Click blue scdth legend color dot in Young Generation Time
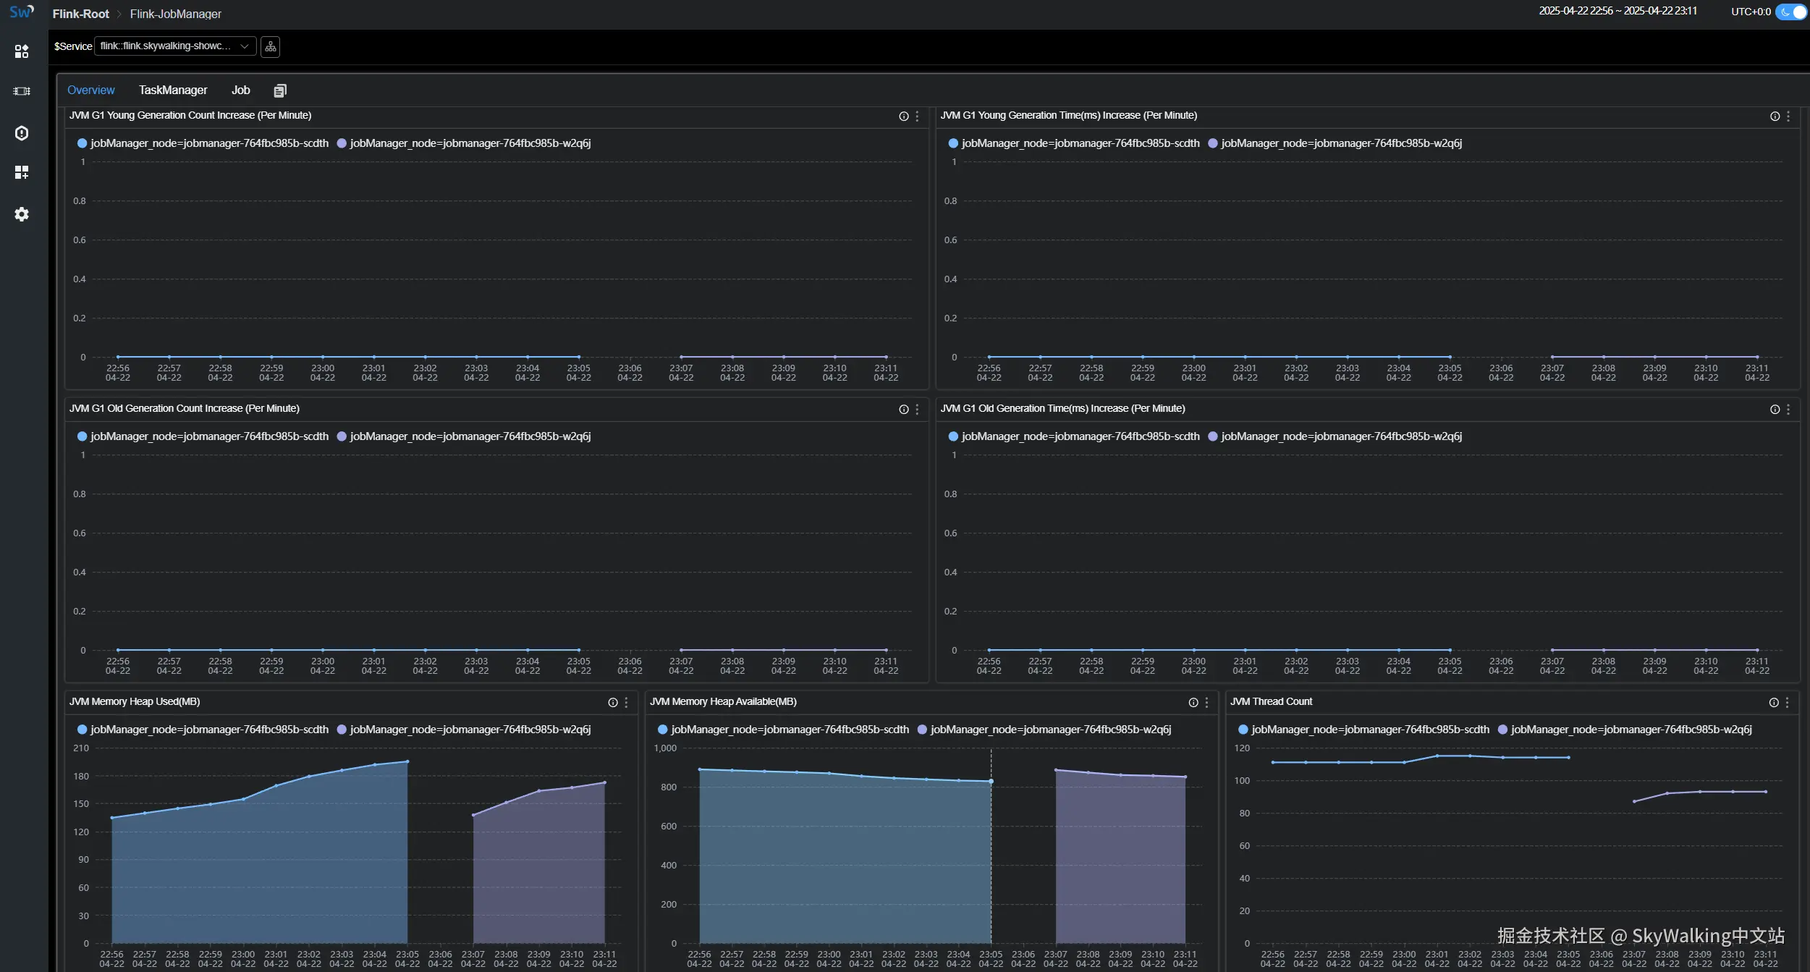The width and height of the screenshot is (1810, 972). point(953,143)
